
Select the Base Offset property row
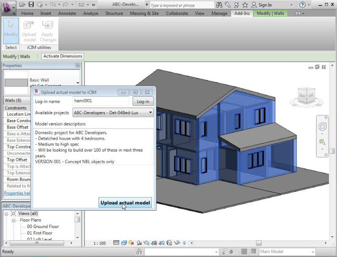pos(17,127)
